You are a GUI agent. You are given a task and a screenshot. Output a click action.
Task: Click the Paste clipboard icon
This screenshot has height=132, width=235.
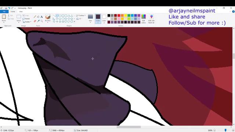(4, 16)
